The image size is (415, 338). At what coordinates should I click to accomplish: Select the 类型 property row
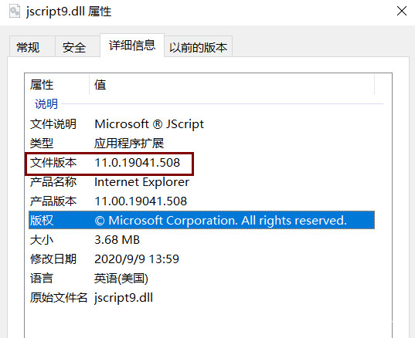202,144
